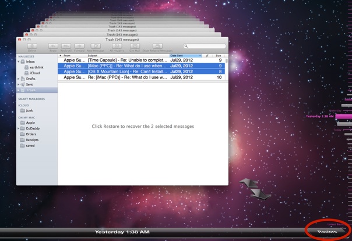Click the Get Mail toolbar icon

pyautogui.click(x=135, y=46)
